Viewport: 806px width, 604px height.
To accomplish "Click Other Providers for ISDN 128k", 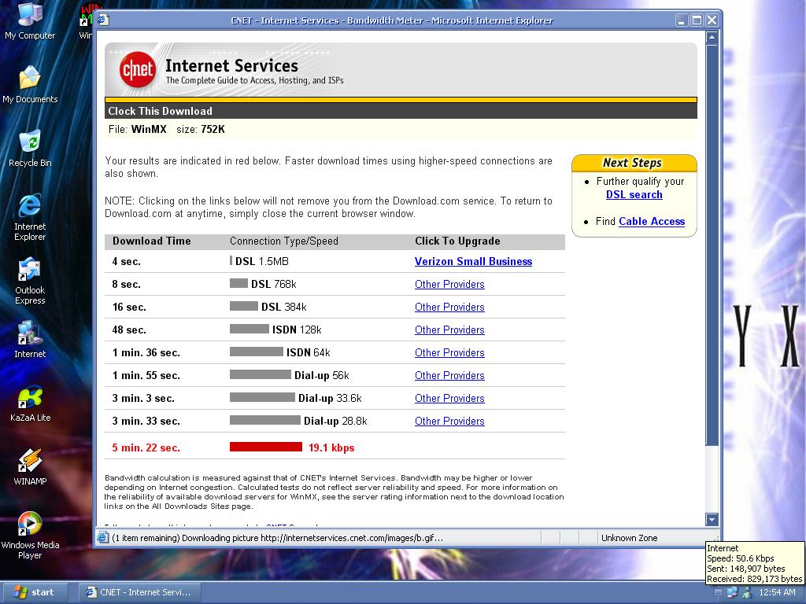I will (x=449, y=330).
